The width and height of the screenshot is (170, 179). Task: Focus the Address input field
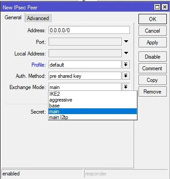click(x=89, y=30)
